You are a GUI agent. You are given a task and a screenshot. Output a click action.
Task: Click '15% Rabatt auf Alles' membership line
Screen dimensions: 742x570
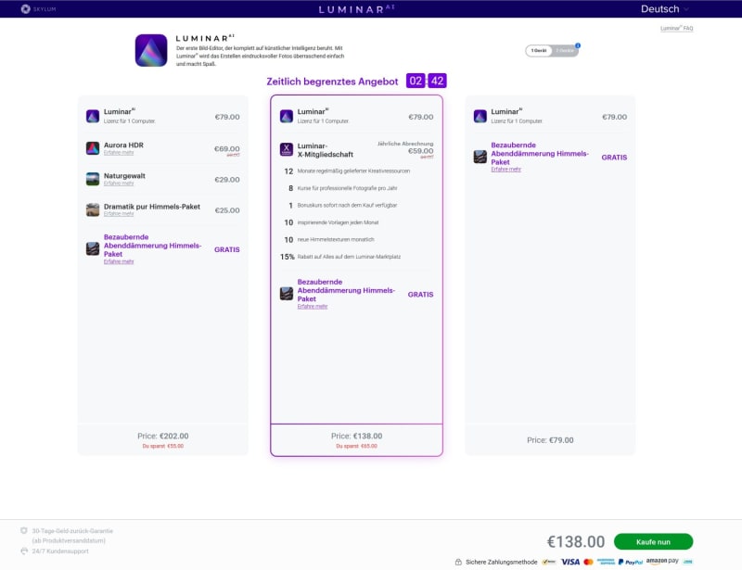click(x=340, y=257)
